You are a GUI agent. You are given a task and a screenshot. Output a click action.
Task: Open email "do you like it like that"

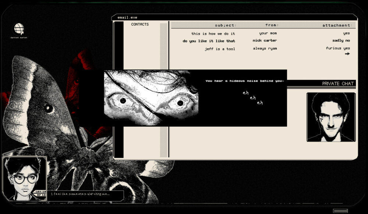[209, 41]
